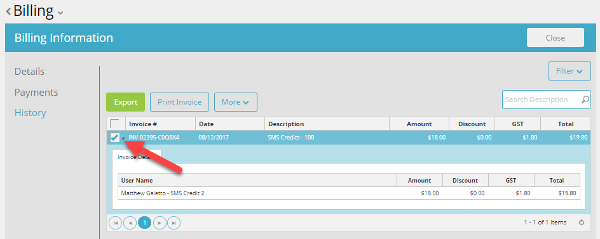Screen dimensions: 600x239
Task: Click Matthew Galetto - SMS Credit 2 row
Action: [349, 193]
